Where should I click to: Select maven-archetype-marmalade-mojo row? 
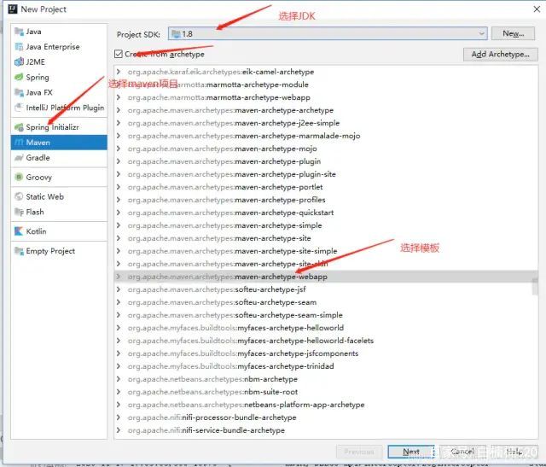[326, 136]
